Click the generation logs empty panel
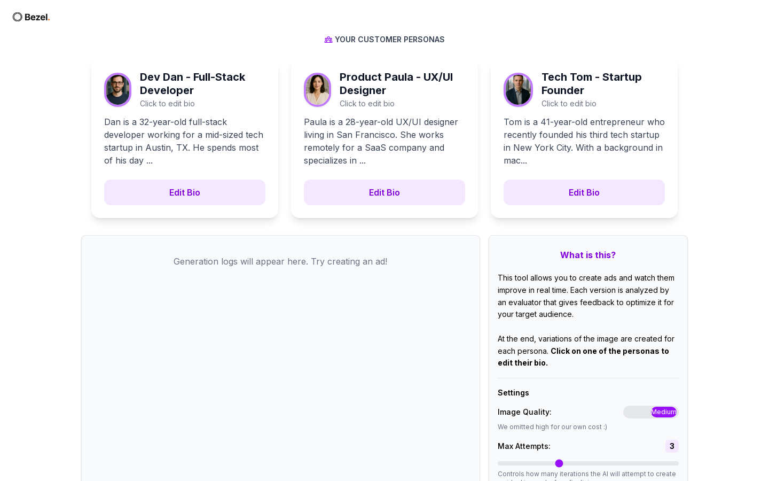 click(x=280, y=358)
